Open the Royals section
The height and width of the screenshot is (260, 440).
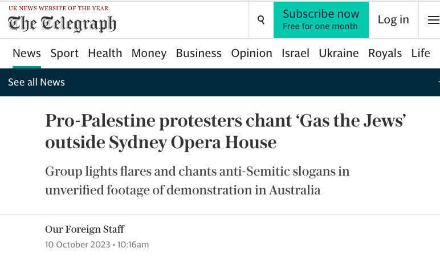[385, 54]
